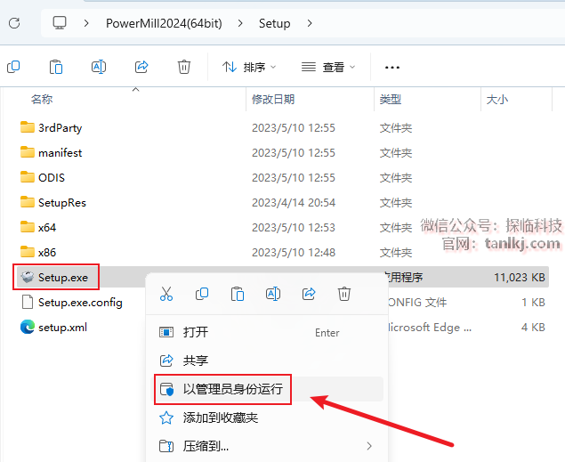This screenshot has height=462, width=565.
Task: Select the Setup.exe.config file
Action: point(80,303)
